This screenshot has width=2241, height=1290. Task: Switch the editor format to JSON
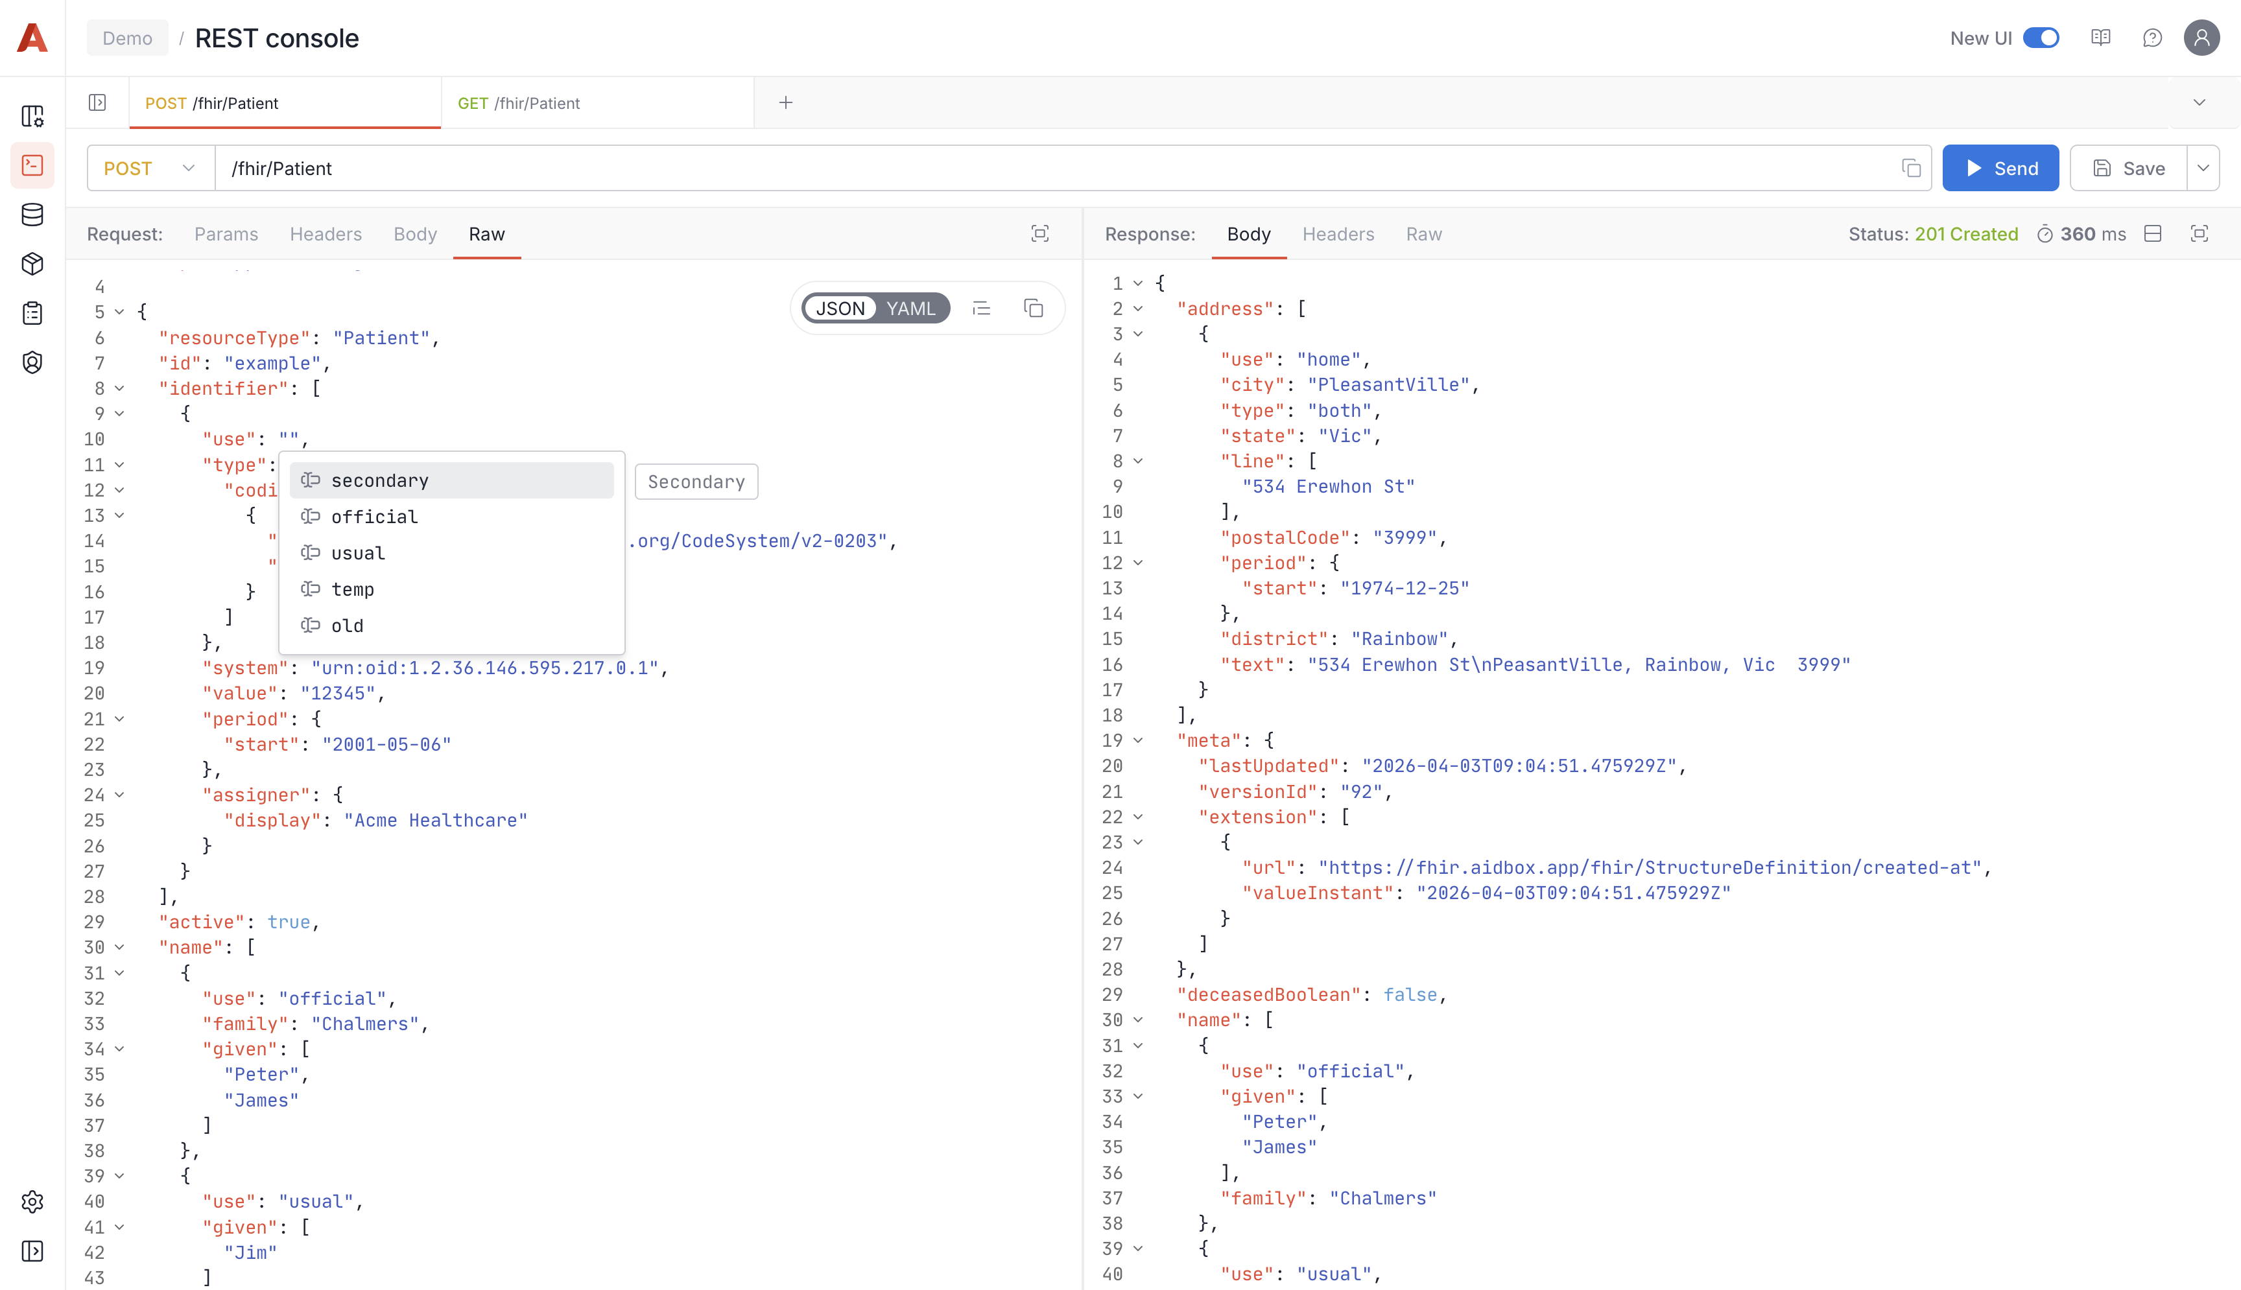click(x=839, y=309)
